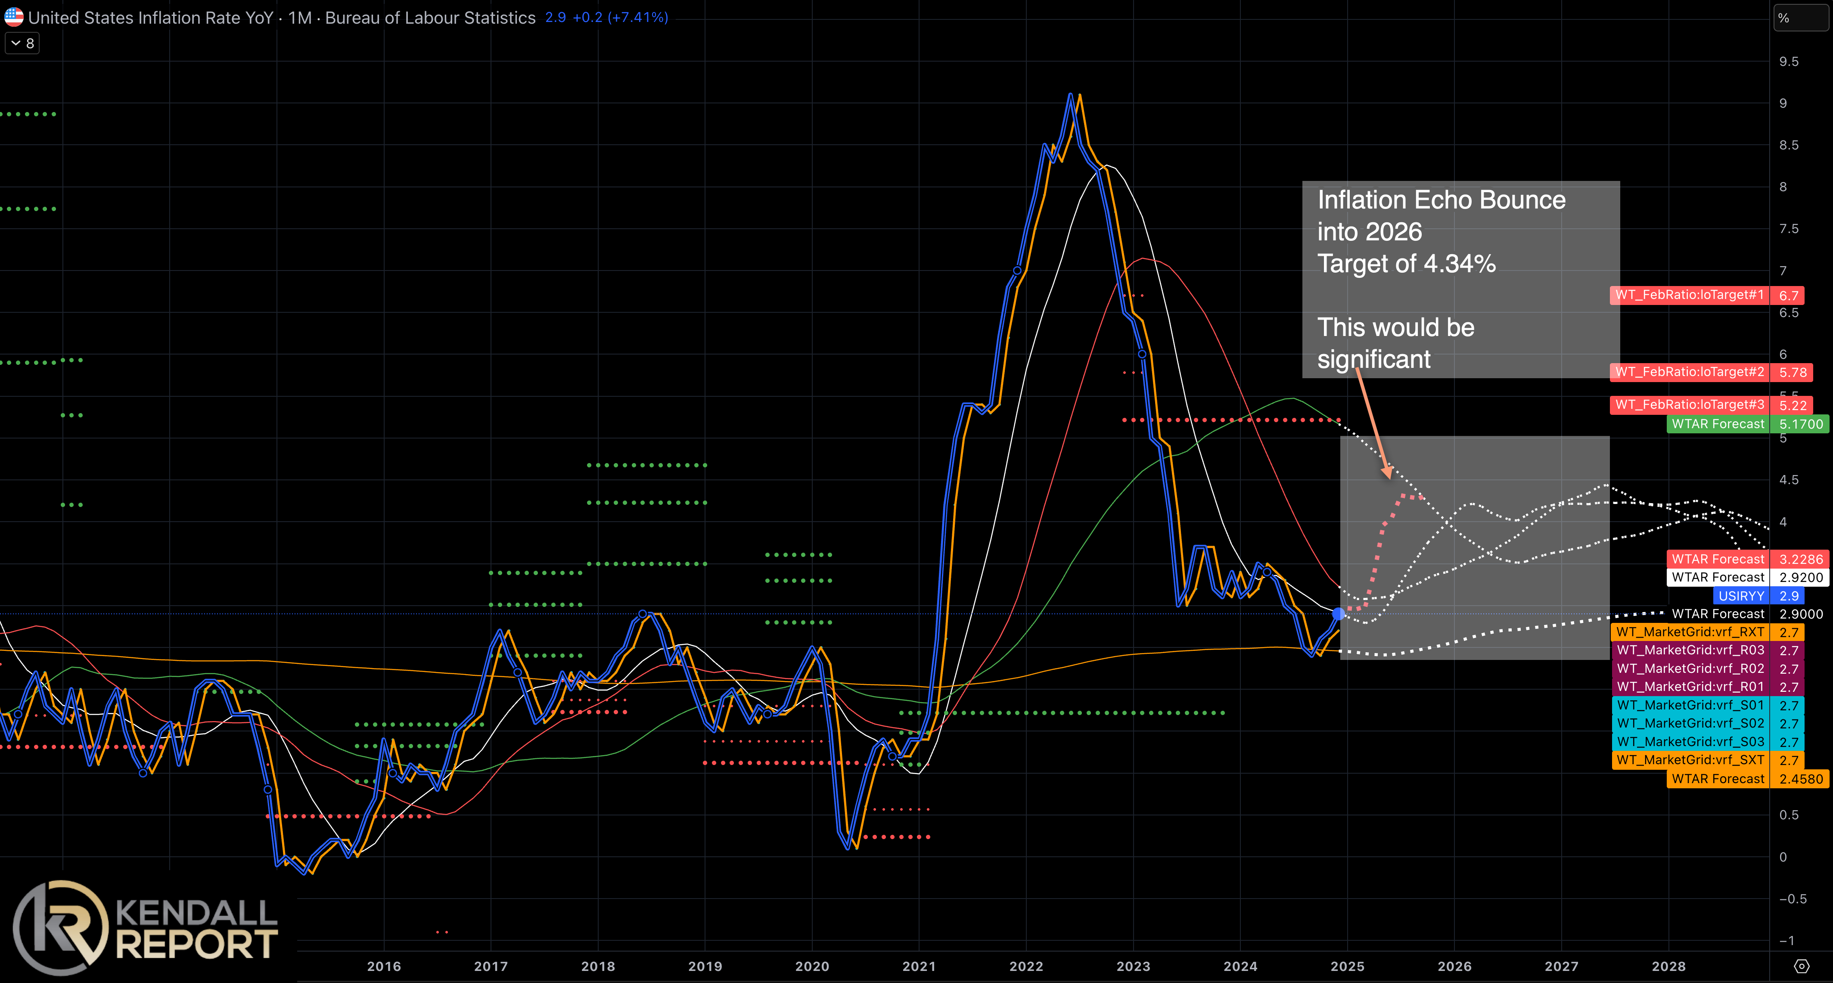Select the WT_MarketGrid:vrf_S01 cyan label
Image resolution: width=1833 pixels, height=983 pixels.
pyautogui.click(x=1689, y=705)
